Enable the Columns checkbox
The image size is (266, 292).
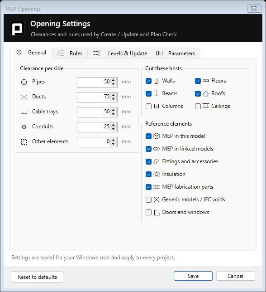[148, 107]
